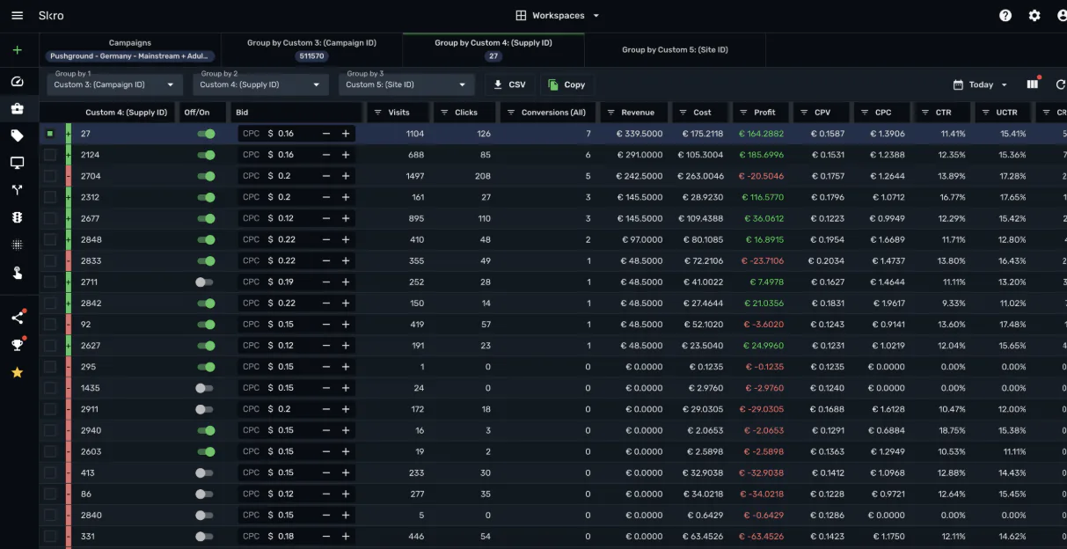Open the Group by 3 dropdown
Viewport: 1067px width, 549px height.
(406, 84)
